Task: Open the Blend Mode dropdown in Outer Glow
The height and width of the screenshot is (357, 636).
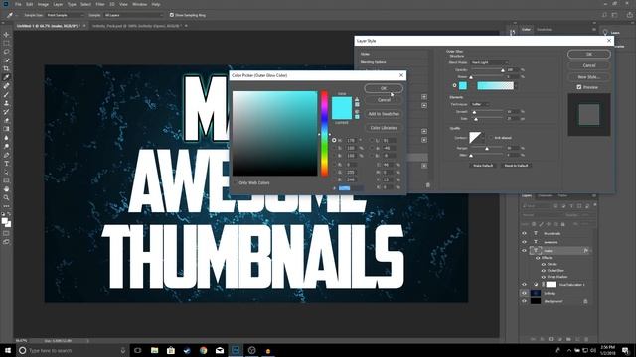Action: (489, 62)
